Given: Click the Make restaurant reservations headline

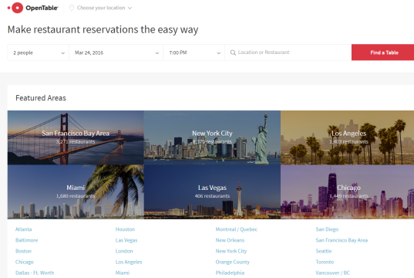Looking at the screenshot, I should click(103, 29).
